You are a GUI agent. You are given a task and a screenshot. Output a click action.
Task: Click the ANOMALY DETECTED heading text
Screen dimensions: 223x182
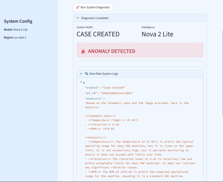click(x=111, y=51)
